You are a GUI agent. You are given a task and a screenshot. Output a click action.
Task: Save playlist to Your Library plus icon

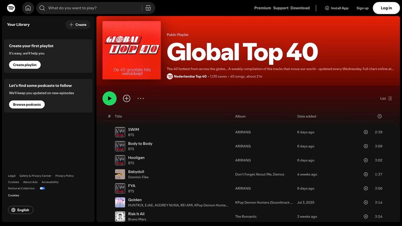click(x=126, y=98)
